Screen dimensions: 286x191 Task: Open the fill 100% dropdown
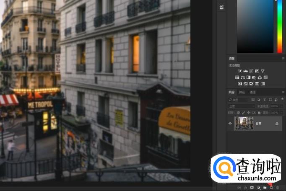276,113
